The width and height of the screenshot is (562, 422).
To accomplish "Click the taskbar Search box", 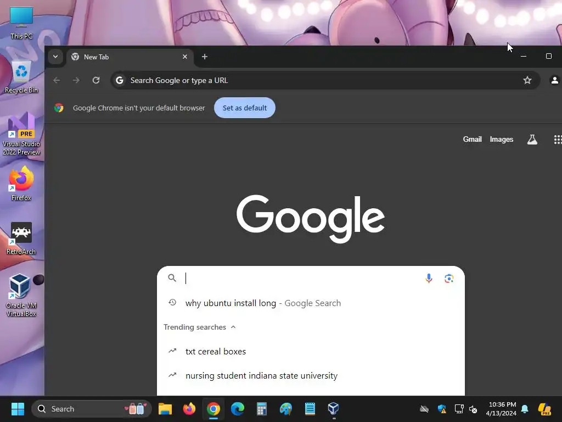I will (x=92, y=409).
